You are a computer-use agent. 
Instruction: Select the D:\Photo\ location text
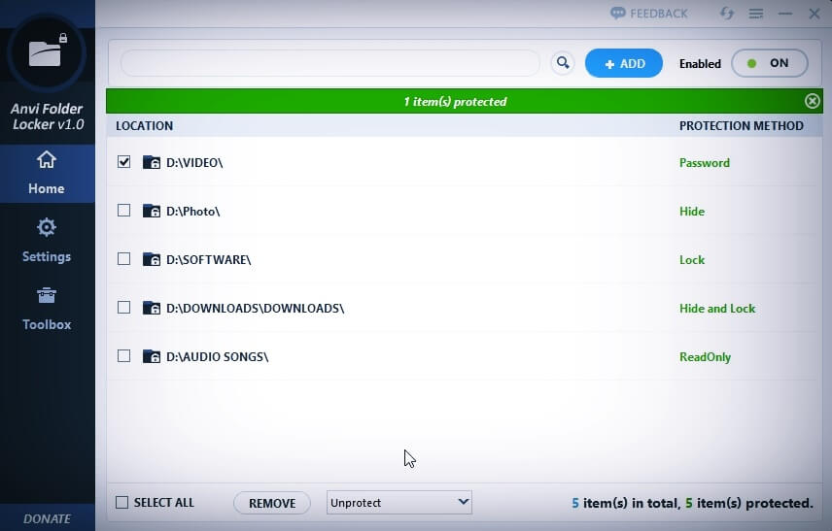[x=192, y=212]
